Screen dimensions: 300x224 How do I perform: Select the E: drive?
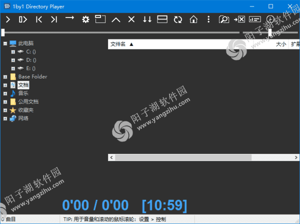pyautogui.click(x=30, y=68)
